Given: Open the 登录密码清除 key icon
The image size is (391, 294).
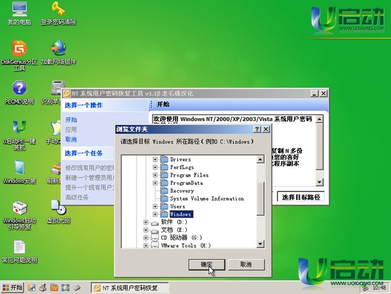Looking at the screenshot, I should point(58,14).
